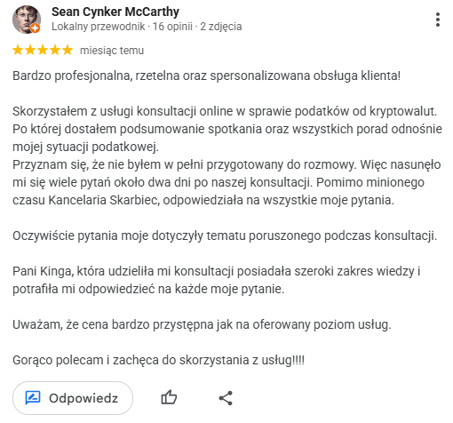Click the orange Local Guide badge
This screenshot has width=453, height=423.
click(x=36, y=28)
